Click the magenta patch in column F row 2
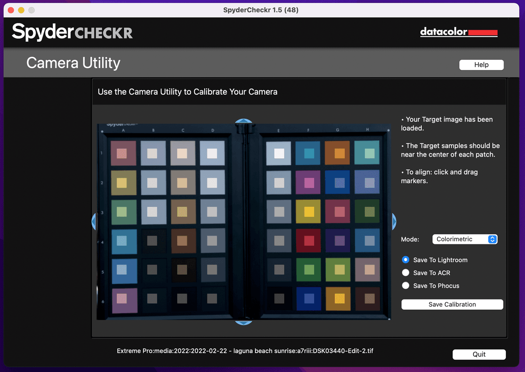The height and width of the screenshot is (372, 525). [x=308, y=182]
